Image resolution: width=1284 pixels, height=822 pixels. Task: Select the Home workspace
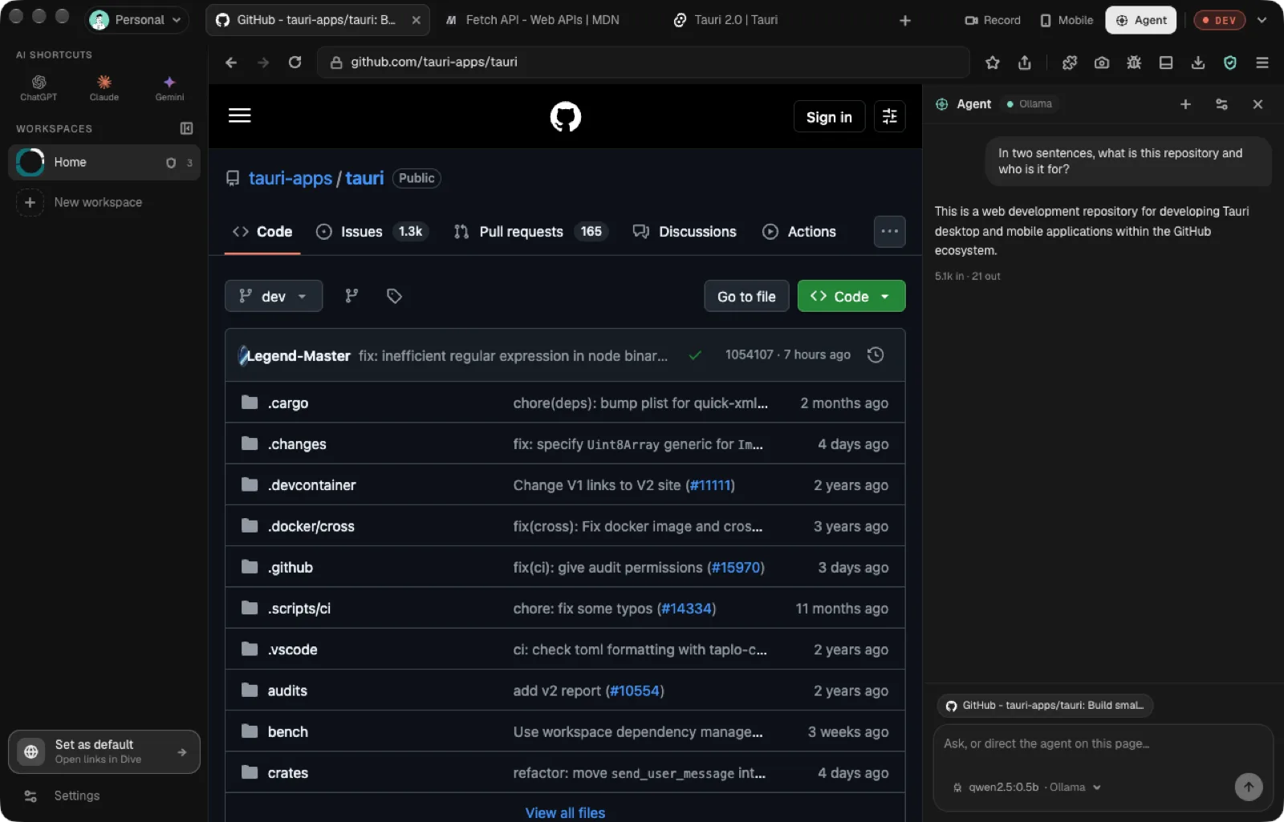[x=104, y=162]
